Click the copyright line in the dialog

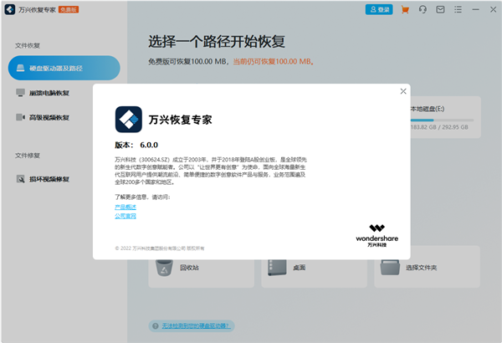tap(160, 248)
